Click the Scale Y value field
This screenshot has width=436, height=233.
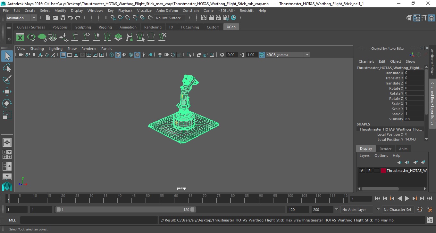[x=414, y=109]
